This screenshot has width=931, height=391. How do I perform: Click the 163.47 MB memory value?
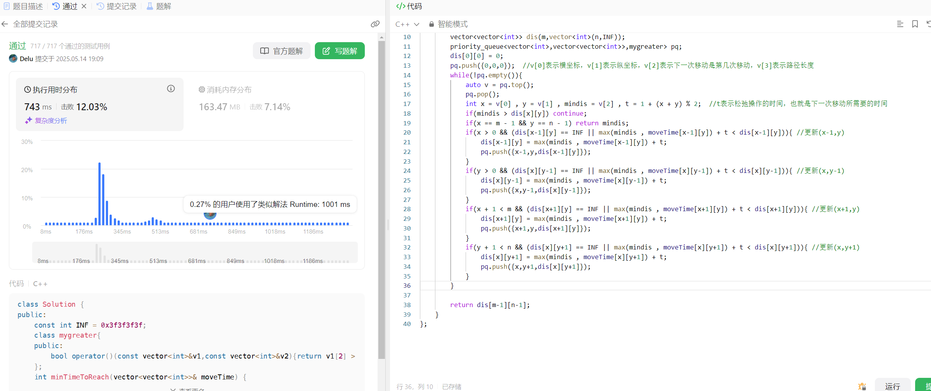tap(219, 107)
